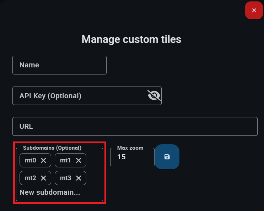Click the Name input field

[x=59, y=65]
